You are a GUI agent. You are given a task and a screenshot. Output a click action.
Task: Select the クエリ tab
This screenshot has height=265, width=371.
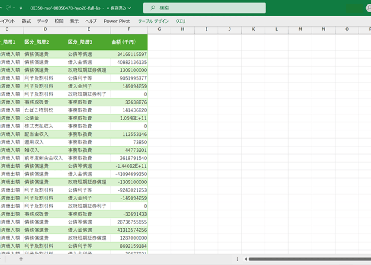click(x=181, y=21)
